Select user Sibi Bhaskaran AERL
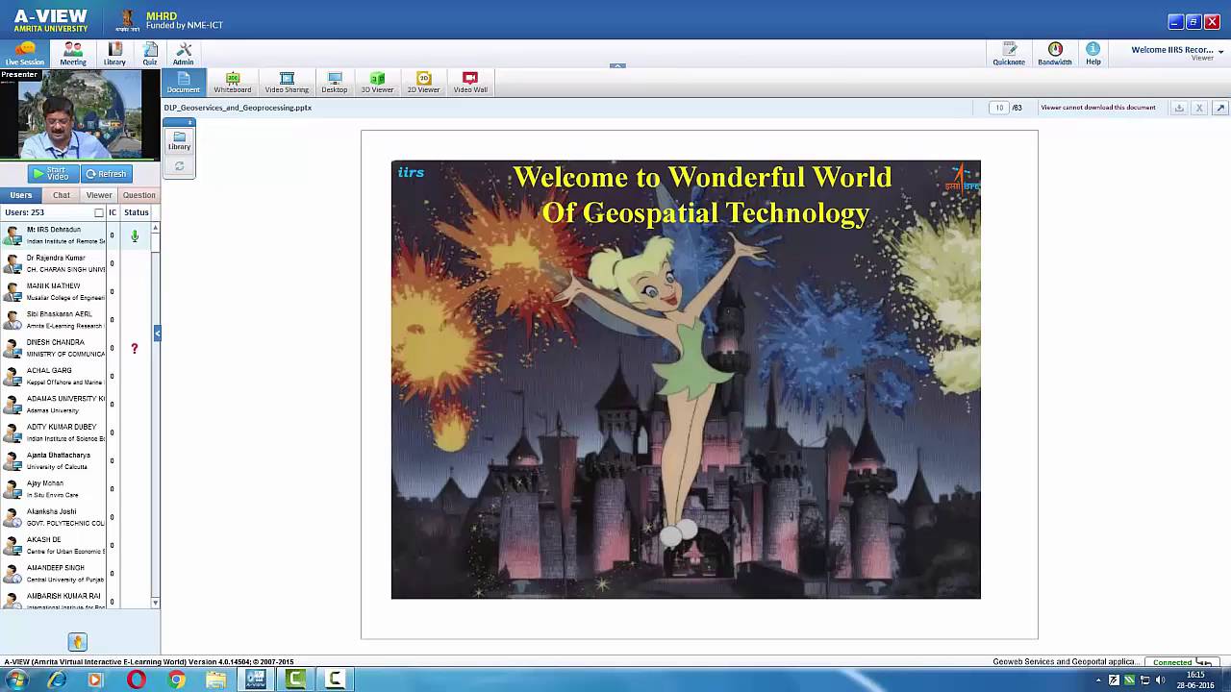The image size is (1231, 692). pos(53,319)
